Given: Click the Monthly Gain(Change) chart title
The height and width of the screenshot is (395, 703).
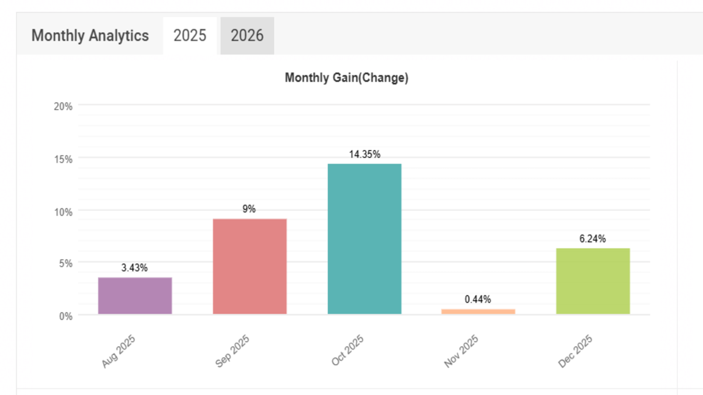Looking at the screenshot, I should pyautogui.click(x=346, y=78).
